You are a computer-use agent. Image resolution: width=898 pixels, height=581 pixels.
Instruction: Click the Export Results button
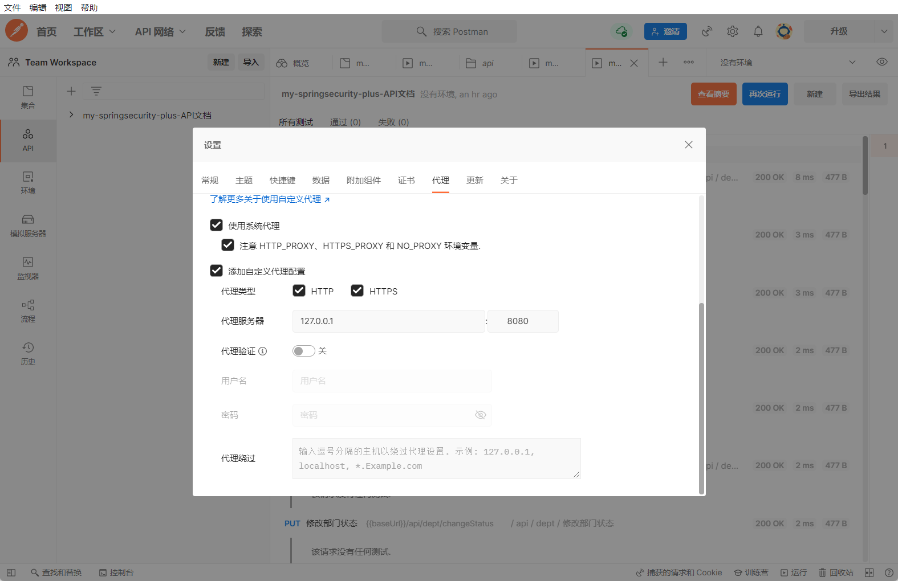[865, 94]
